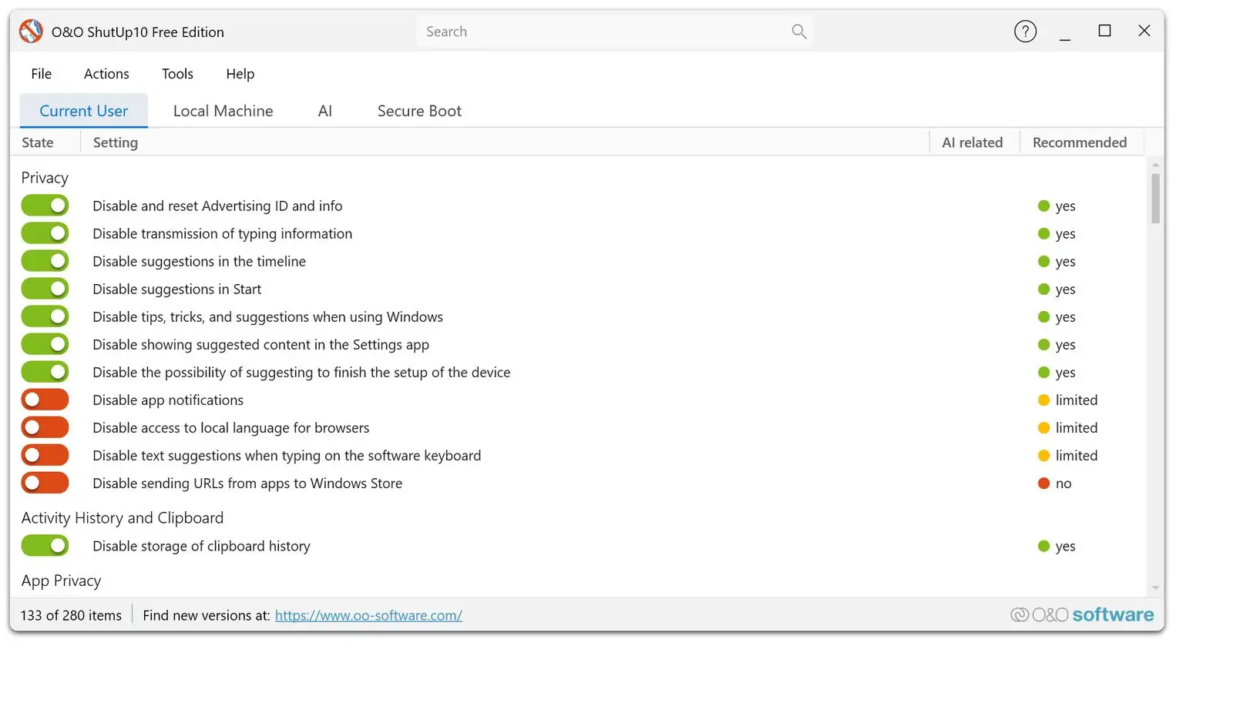
Task: Enable Disable sending URLs to Windows Store
Action: point(45,483)
